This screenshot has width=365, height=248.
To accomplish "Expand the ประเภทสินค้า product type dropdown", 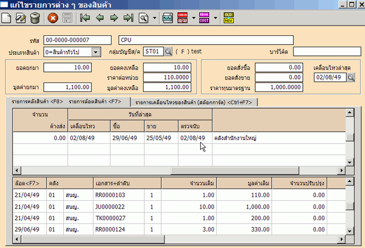I will [x=97, y=52].
